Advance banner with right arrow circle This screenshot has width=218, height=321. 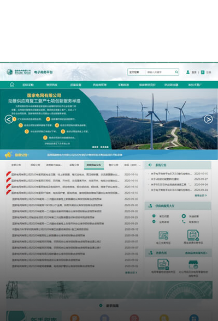[x=208, y=119]
